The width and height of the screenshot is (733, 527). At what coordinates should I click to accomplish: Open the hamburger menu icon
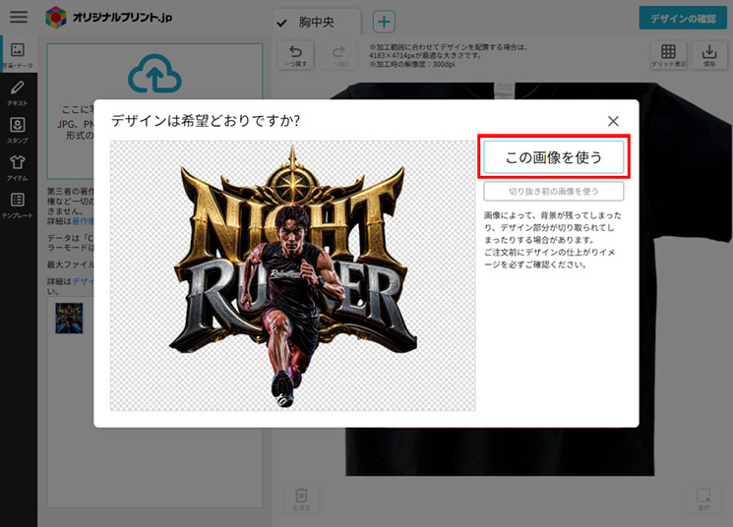(x=19, y=17)
